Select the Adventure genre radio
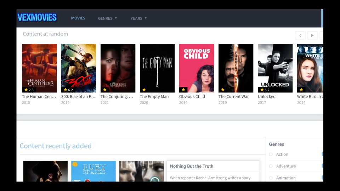The image size is (340, 191). tap(271, 166)
